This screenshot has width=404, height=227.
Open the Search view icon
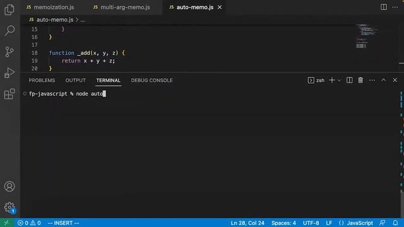pyautogui.click(x=9, y=30)
